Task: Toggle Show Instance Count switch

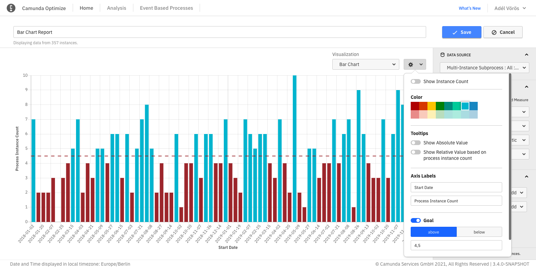Action: point(416,81)
